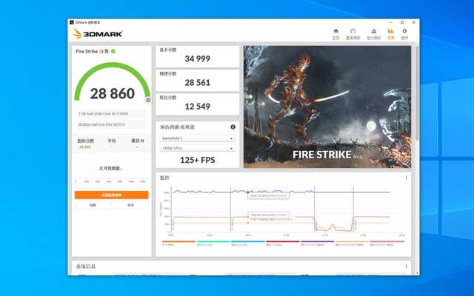Screen dimensions: 474x296
Task: Click the info icon next to the Best score label
Action: pyautogui.click(x=142, y=141)
